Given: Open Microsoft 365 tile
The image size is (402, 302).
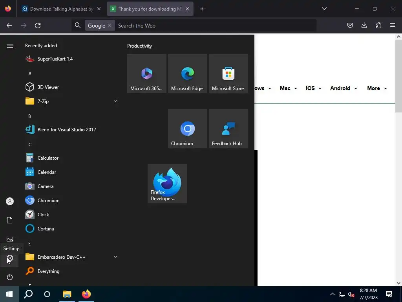Looking at the screenshot, I should [147, 74].
